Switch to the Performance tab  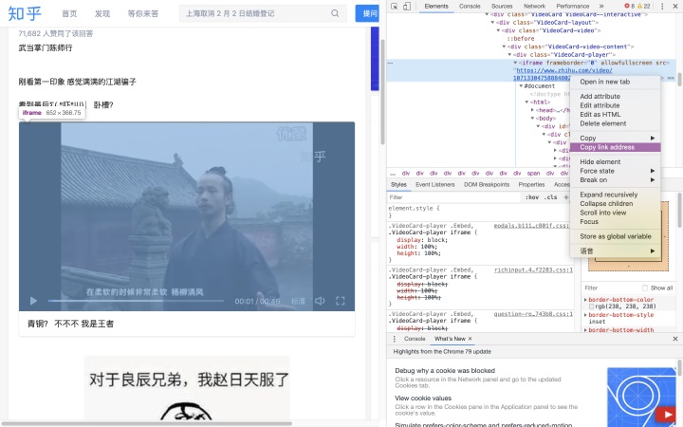click(x=573, y=6)
